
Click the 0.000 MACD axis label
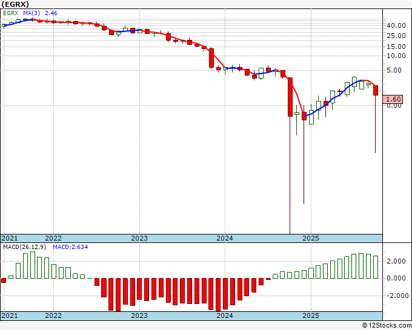[x=396, y=279]
